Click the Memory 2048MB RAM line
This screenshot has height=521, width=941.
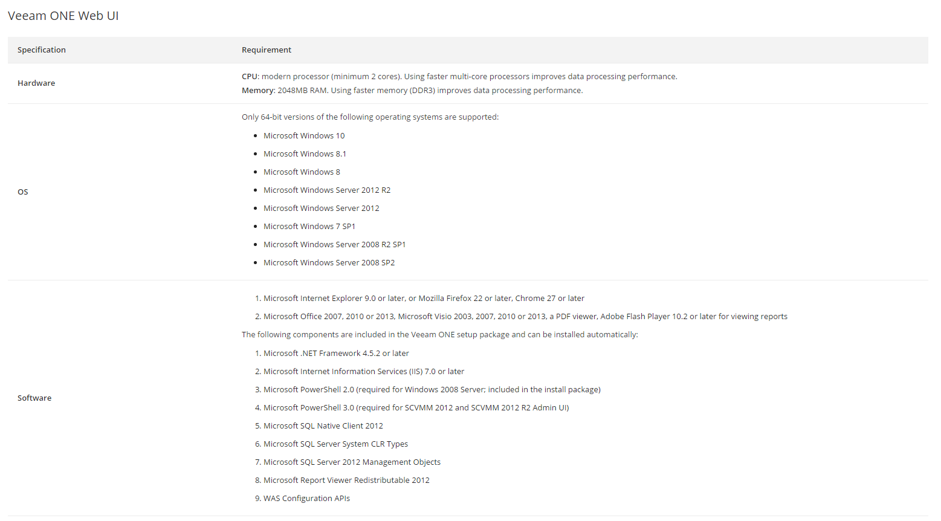[412, 91]
